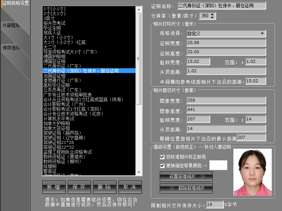Click the 新增 button
Screen dimensions: 282x211
[x=54, y=187]
